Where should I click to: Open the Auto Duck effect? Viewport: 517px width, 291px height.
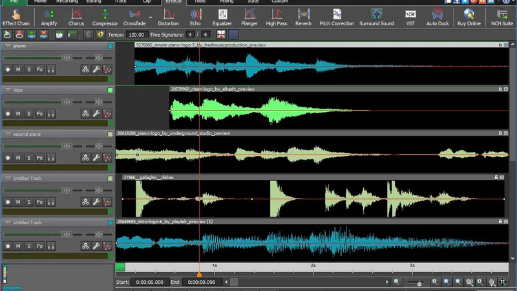tap(438, 16)
